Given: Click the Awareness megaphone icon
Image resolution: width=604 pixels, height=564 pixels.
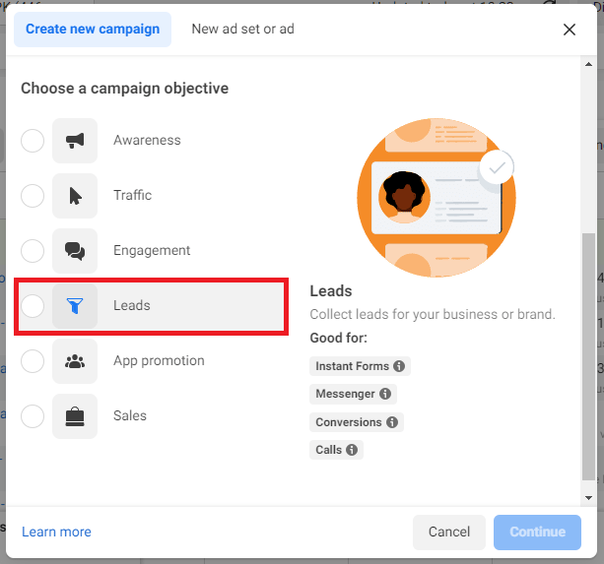Looking at the screenshot, I should pos(75,141).
